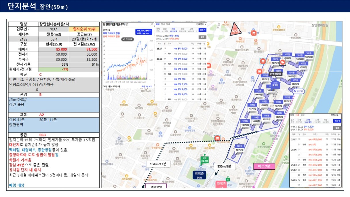The image size is (350, 197).
Task: Select the 115동 building label
Action: [288, 97]
